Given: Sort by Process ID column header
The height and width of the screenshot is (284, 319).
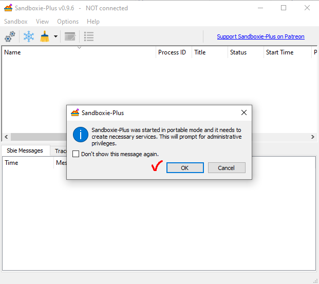Looking at the screenshot, I should click(174, 52).
